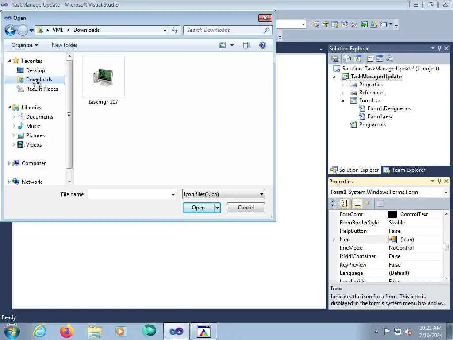Click View Designer icon in Solution Explorer

[x=380, y=58]
